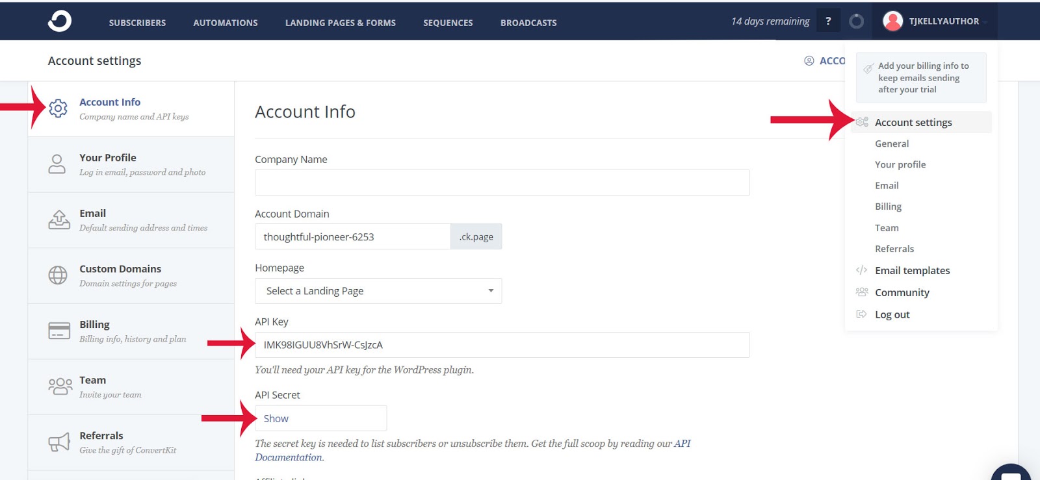
Task: Click the billing info reminder box
Action: (921, 77)
